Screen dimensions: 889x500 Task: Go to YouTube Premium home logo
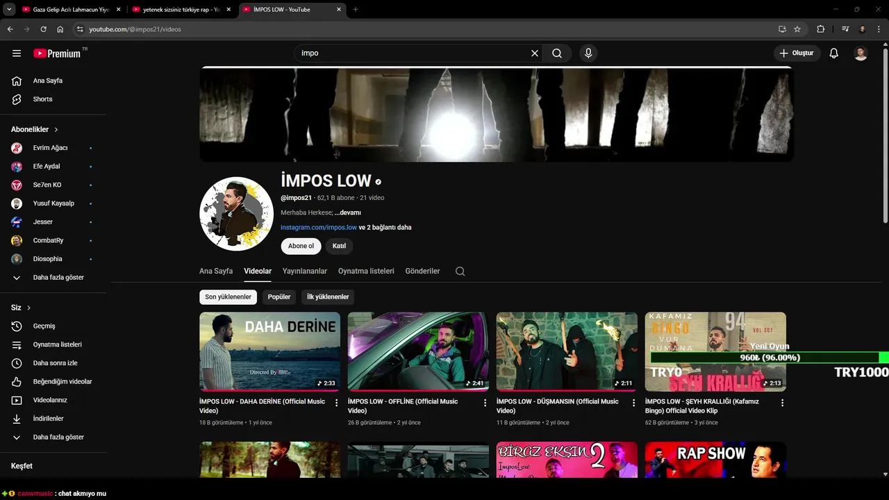coord(57,53)
